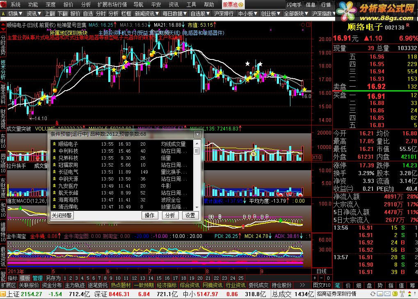Click the yellow coin info icon in status bar
Viewport: 418px width, 299px height.
[x=395, y=294]
